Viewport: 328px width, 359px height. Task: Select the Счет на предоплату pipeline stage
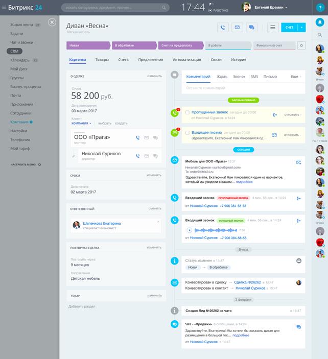pos(180,45)
